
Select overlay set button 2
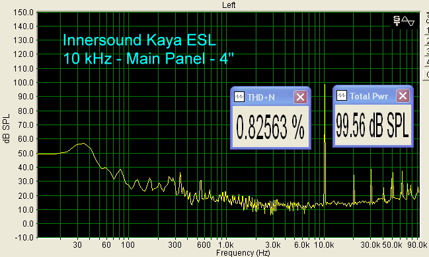click(x=427, y=41)
